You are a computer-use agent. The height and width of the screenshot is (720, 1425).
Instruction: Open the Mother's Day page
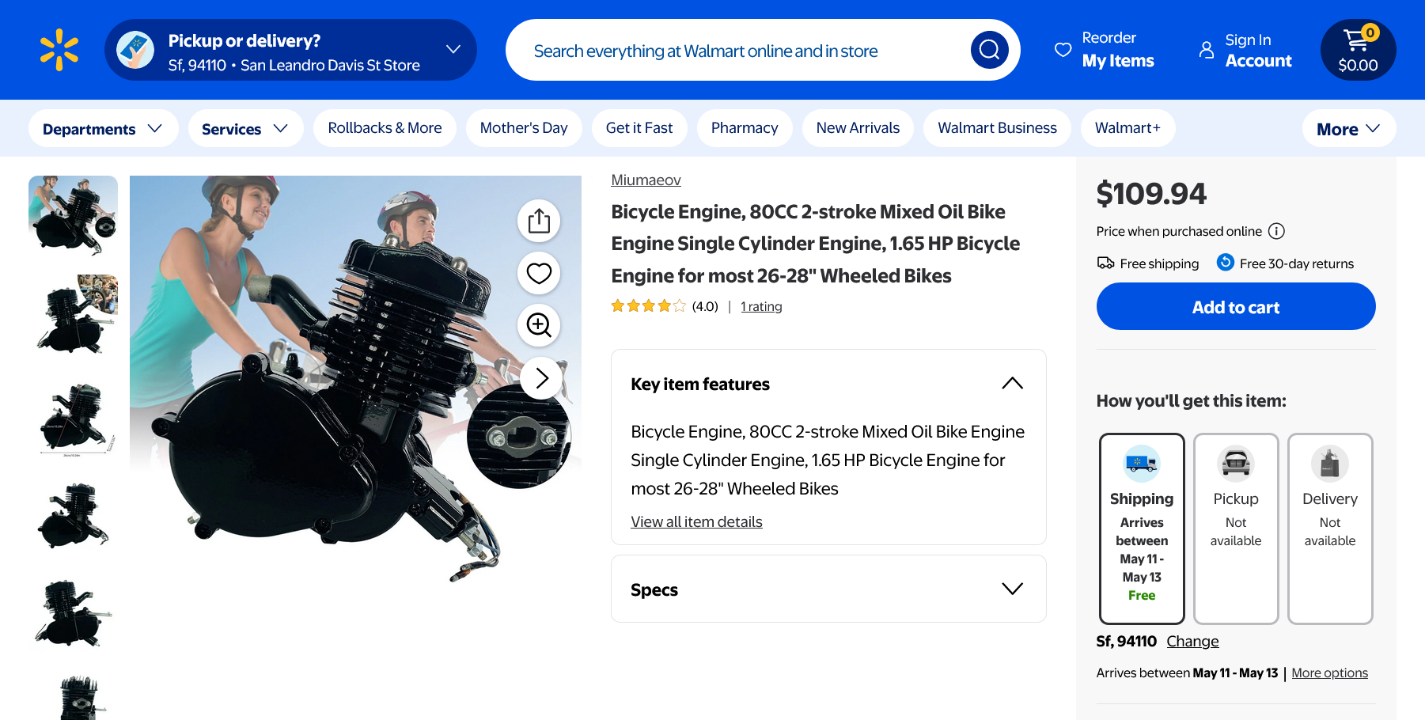[524, 128]
